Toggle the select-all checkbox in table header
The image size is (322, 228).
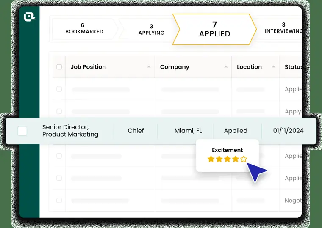(x=59, y=67)
